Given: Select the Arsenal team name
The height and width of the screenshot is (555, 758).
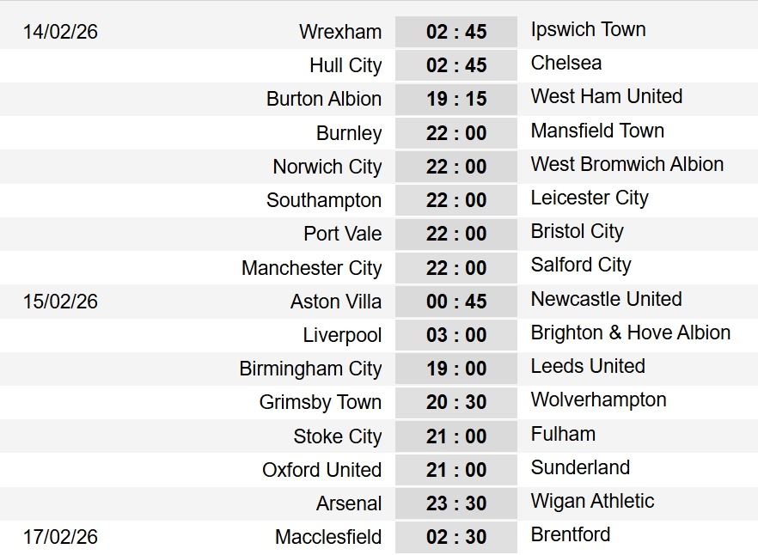Looking at the screenshot, I should [349, 503].
